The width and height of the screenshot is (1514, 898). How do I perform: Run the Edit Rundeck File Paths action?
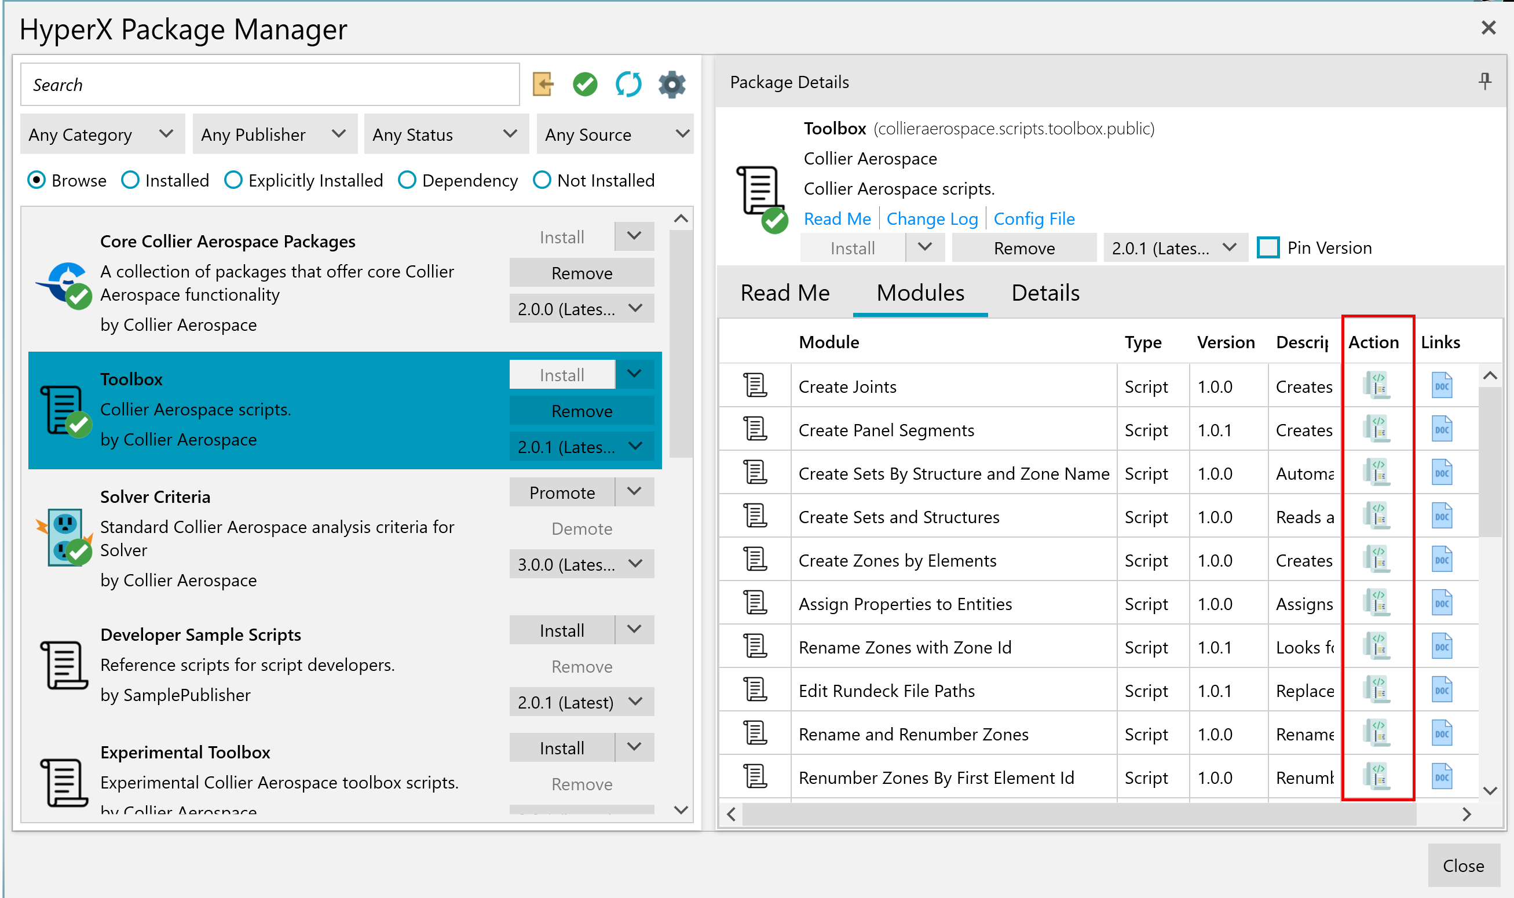click(x=1377, y=691)
